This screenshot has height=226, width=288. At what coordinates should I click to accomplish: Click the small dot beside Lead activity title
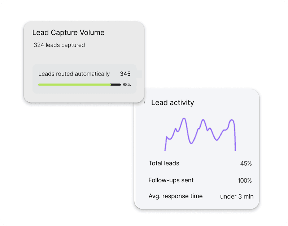[x=144, y=103]
